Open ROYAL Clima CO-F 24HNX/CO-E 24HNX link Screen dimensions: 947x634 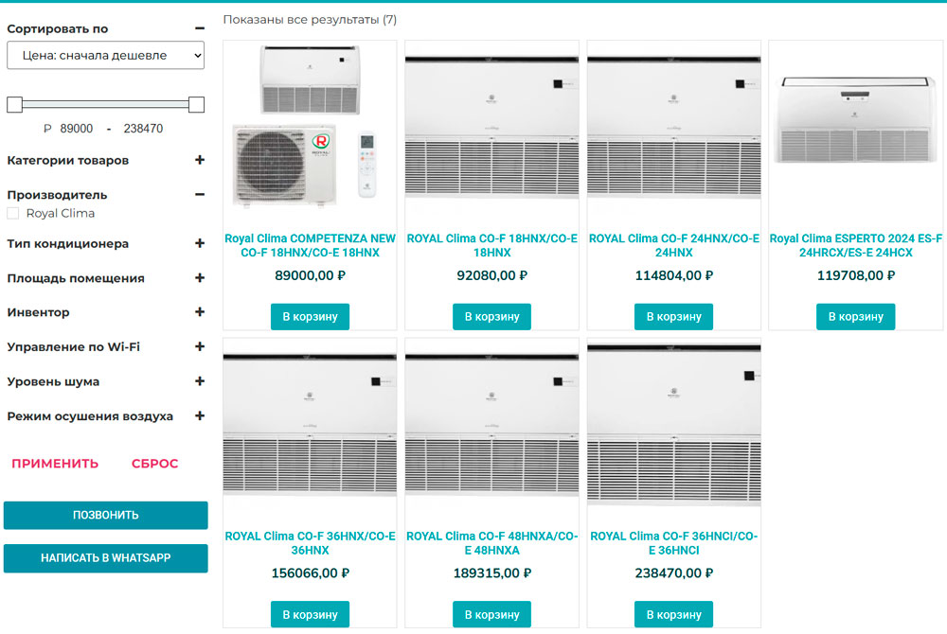click(674, 245)
